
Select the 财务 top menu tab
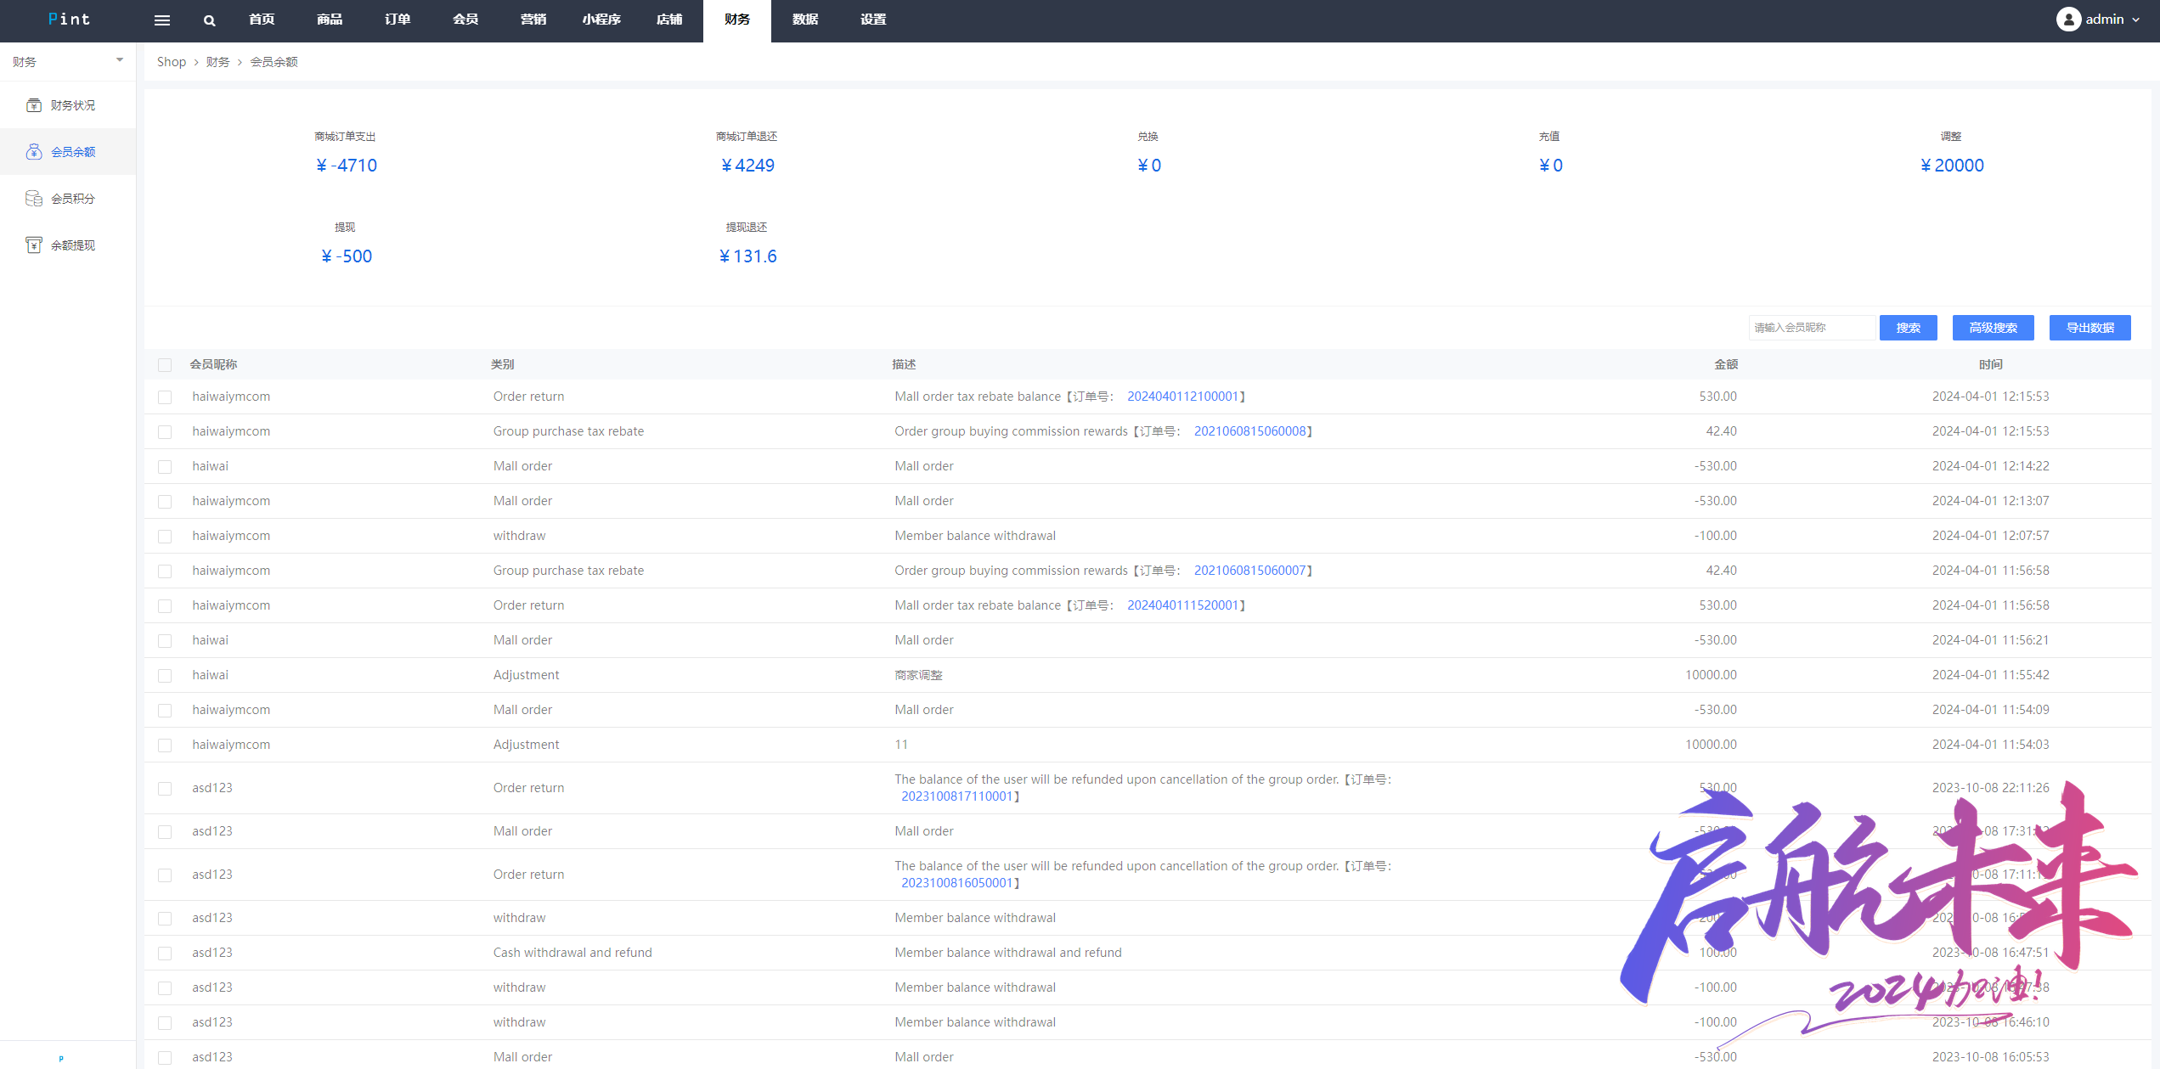[737, 20]
